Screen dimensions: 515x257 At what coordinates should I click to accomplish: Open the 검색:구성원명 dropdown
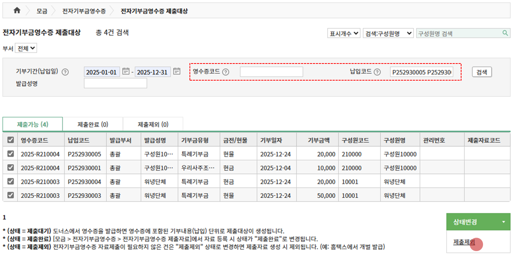click(x=388, y=33)
